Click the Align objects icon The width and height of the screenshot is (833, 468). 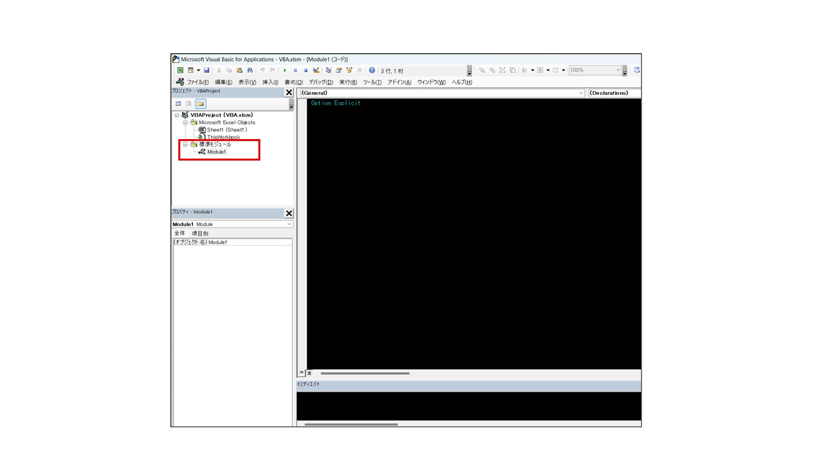point(525,70)
